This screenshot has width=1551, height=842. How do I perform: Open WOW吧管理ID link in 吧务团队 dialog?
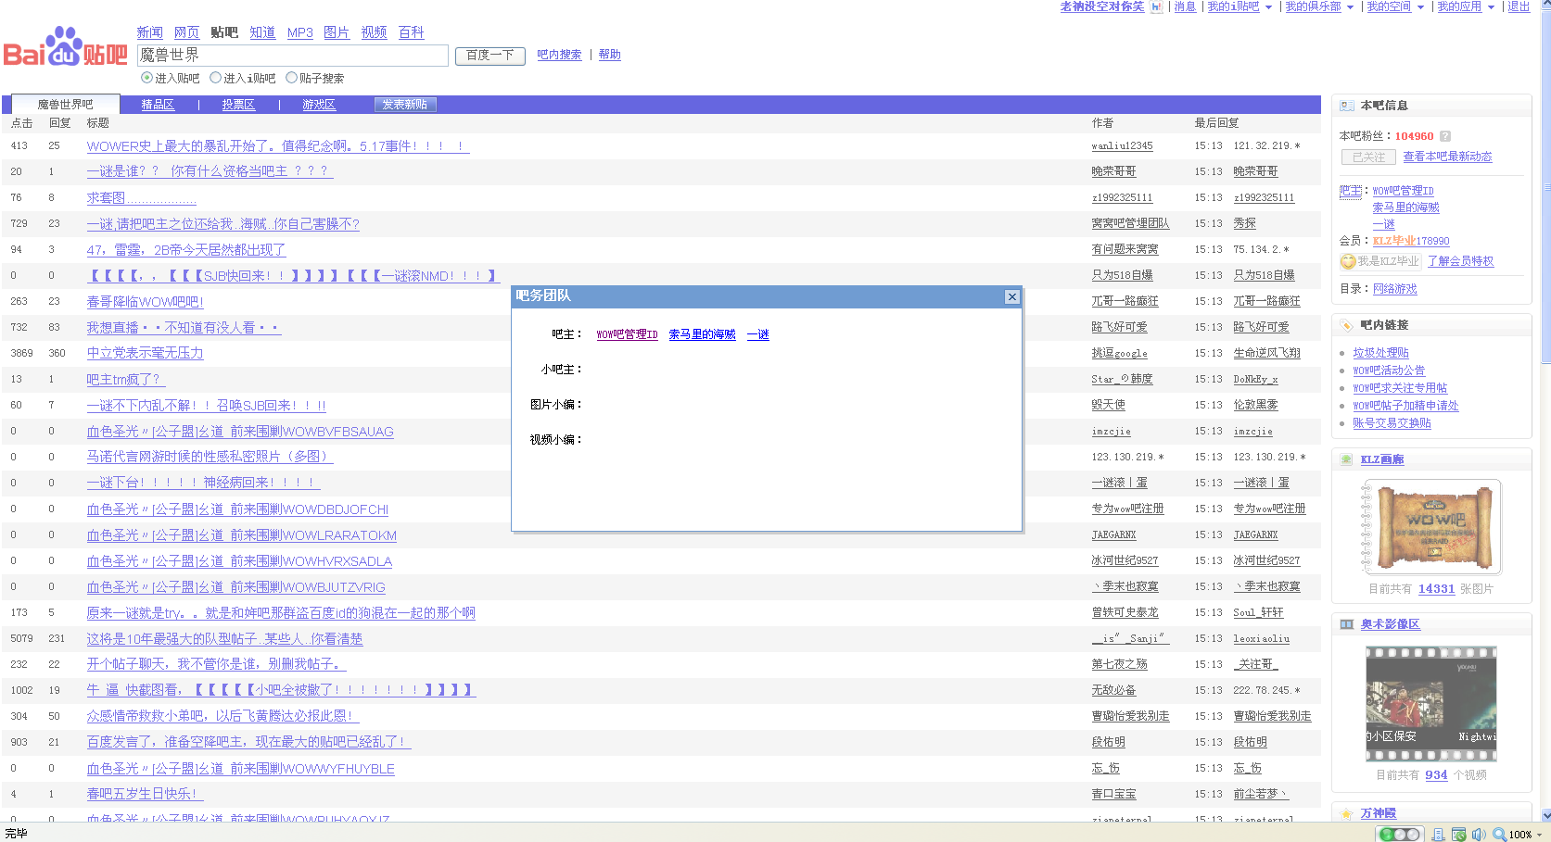coord(627,334)
